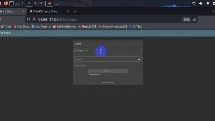Switch to workspace 3
This screenshot has width=215, height=121.
click(35, 3)
